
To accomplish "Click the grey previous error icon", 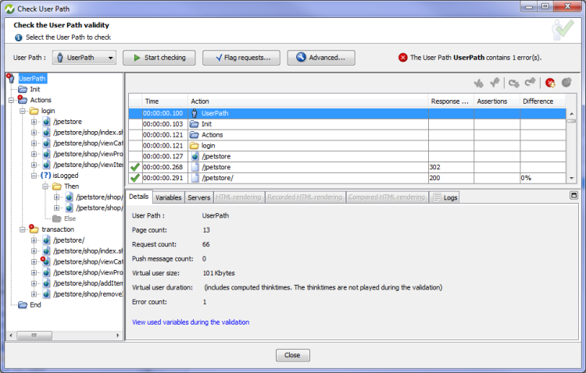I will click(568, 83).
